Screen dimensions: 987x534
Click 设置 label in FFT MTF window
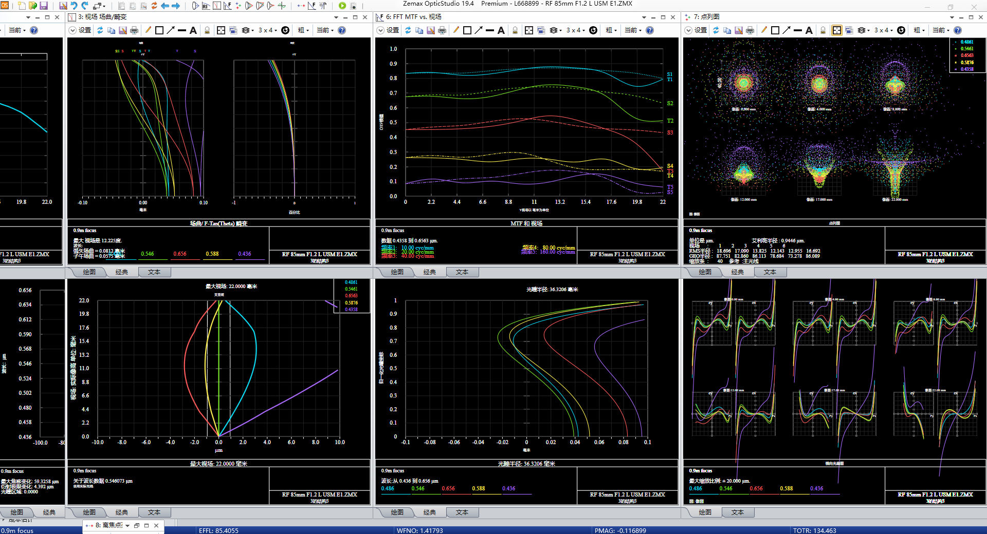click(393, 30)
